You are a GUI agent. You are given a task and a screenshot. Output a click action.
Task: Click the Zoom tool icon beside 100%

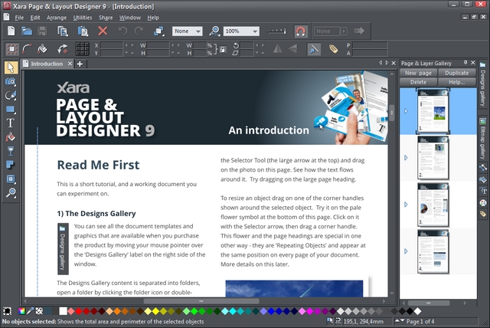click(x=214, y=31)
